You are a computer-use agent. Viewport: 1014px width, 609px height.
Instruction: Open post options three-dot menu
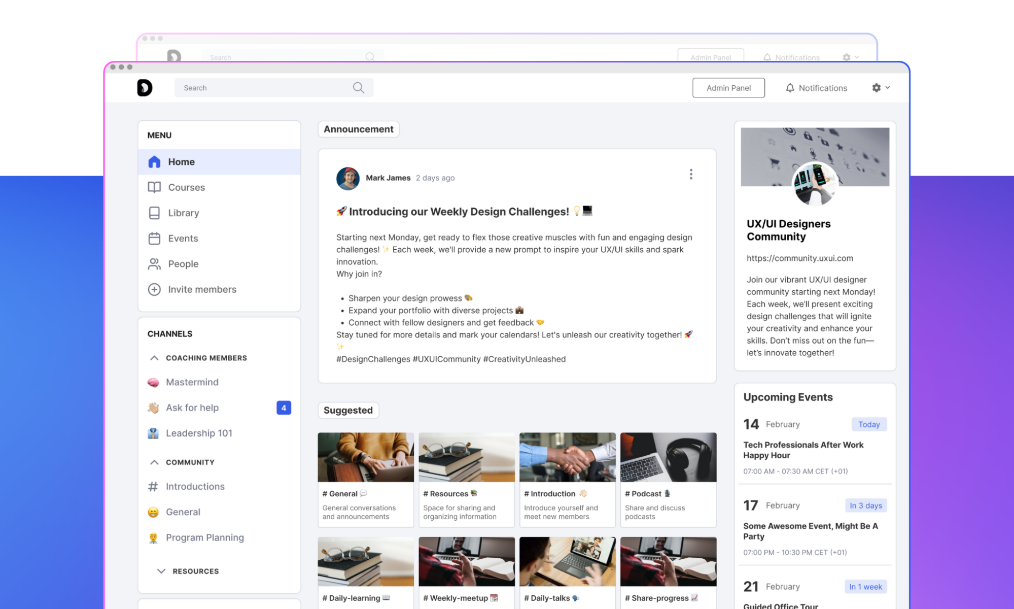tap(691, 174)
